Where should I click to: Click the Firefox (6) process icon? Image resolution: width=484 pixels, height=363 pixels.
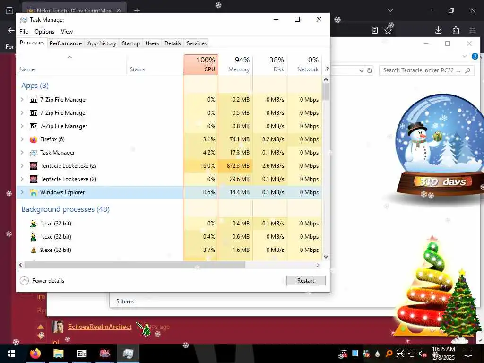click(34, 139)
